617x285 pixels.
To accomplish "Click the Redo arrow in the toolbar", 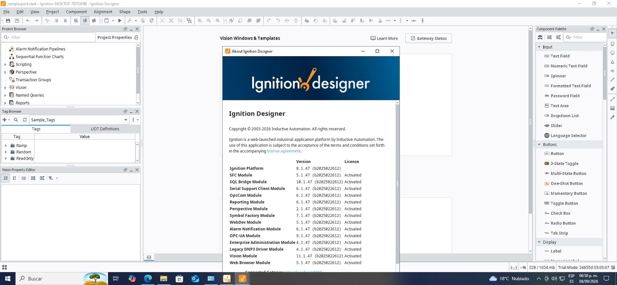I will [x=37, y=21].
